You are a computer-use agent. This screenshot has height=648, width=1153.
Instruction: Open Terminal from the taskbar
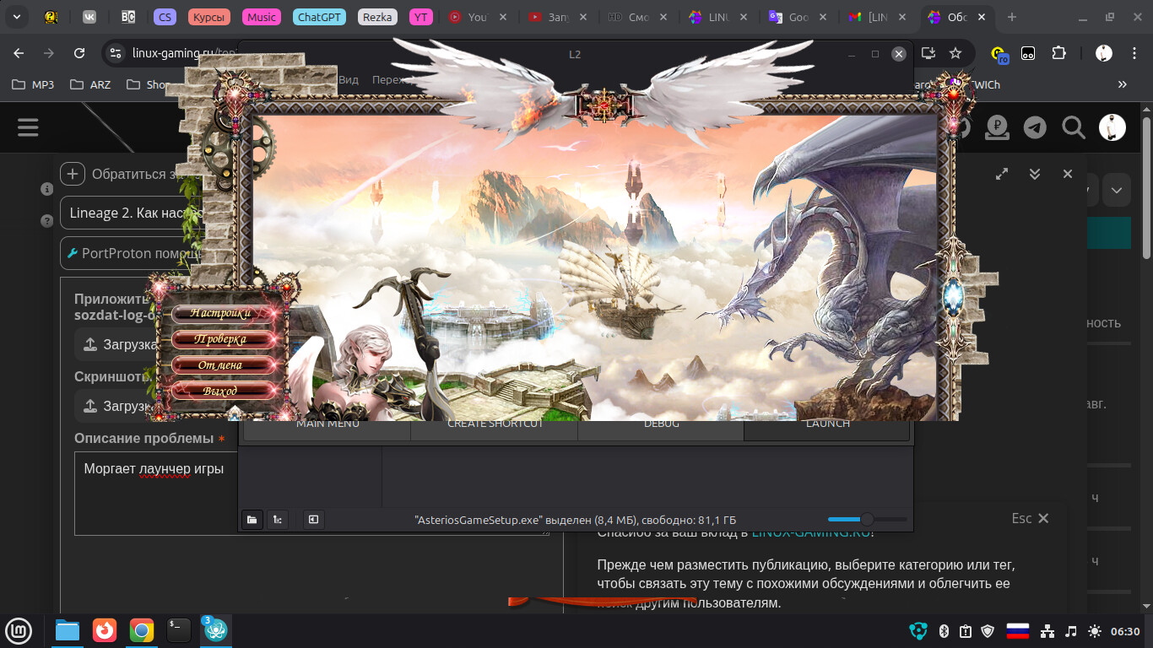pyautogui.click(x=179, y=630)
